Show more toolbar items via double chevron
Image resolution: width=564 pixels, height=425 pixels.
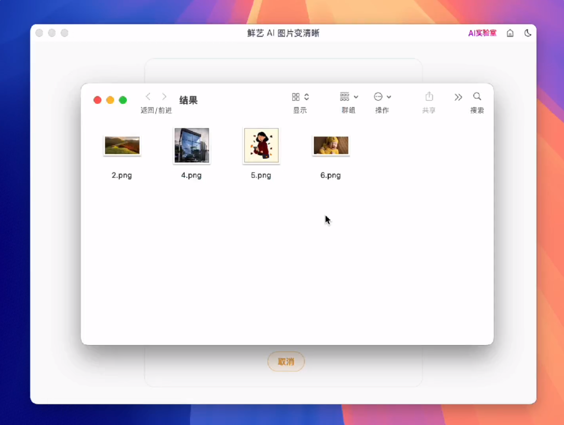click(458, 97)
